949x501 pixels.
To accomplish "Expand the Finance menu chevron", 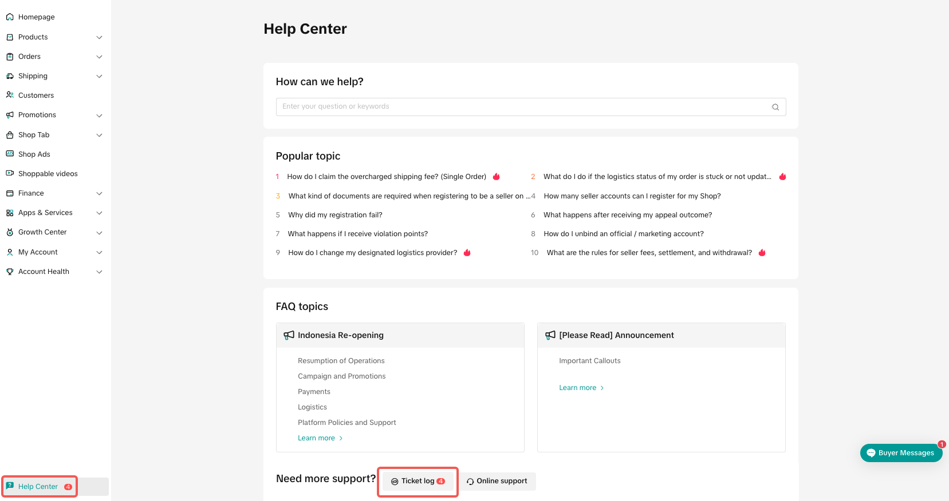I will coord(100,193).
